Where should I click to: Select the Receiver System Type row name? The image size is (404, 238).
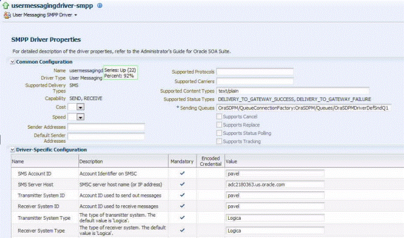[41, 231]
